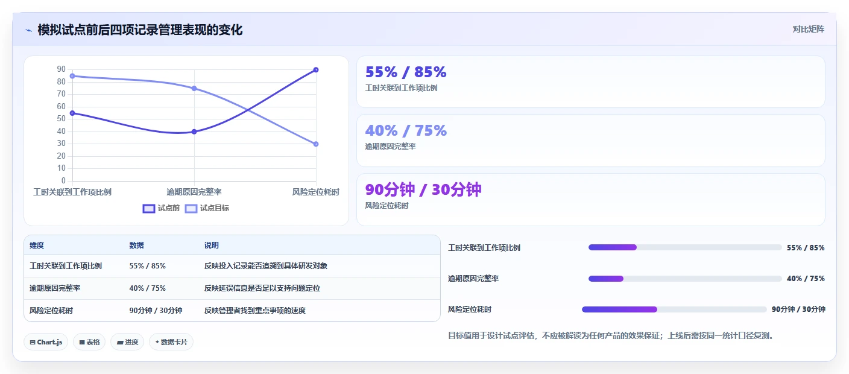The width and height of the screenshot is (849, 374).
Task: Click the 维度 table column header
Action: click(37, 246)
